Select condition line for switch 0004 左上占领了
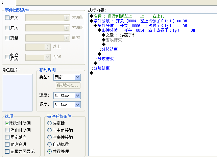This screenshot has width=217, height=157. [138, 21]
